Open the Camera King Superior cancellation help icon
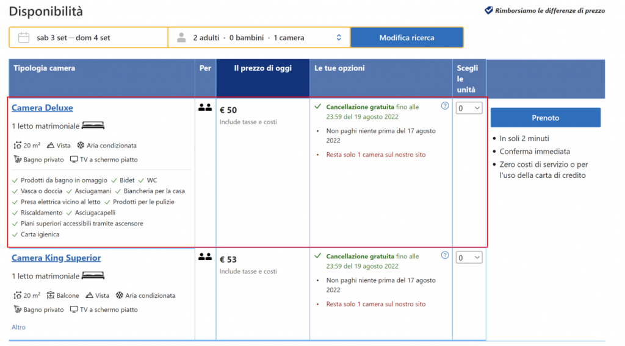Viewport: 625px width, 346px height. pyautogui.click(x=445, y=255)
